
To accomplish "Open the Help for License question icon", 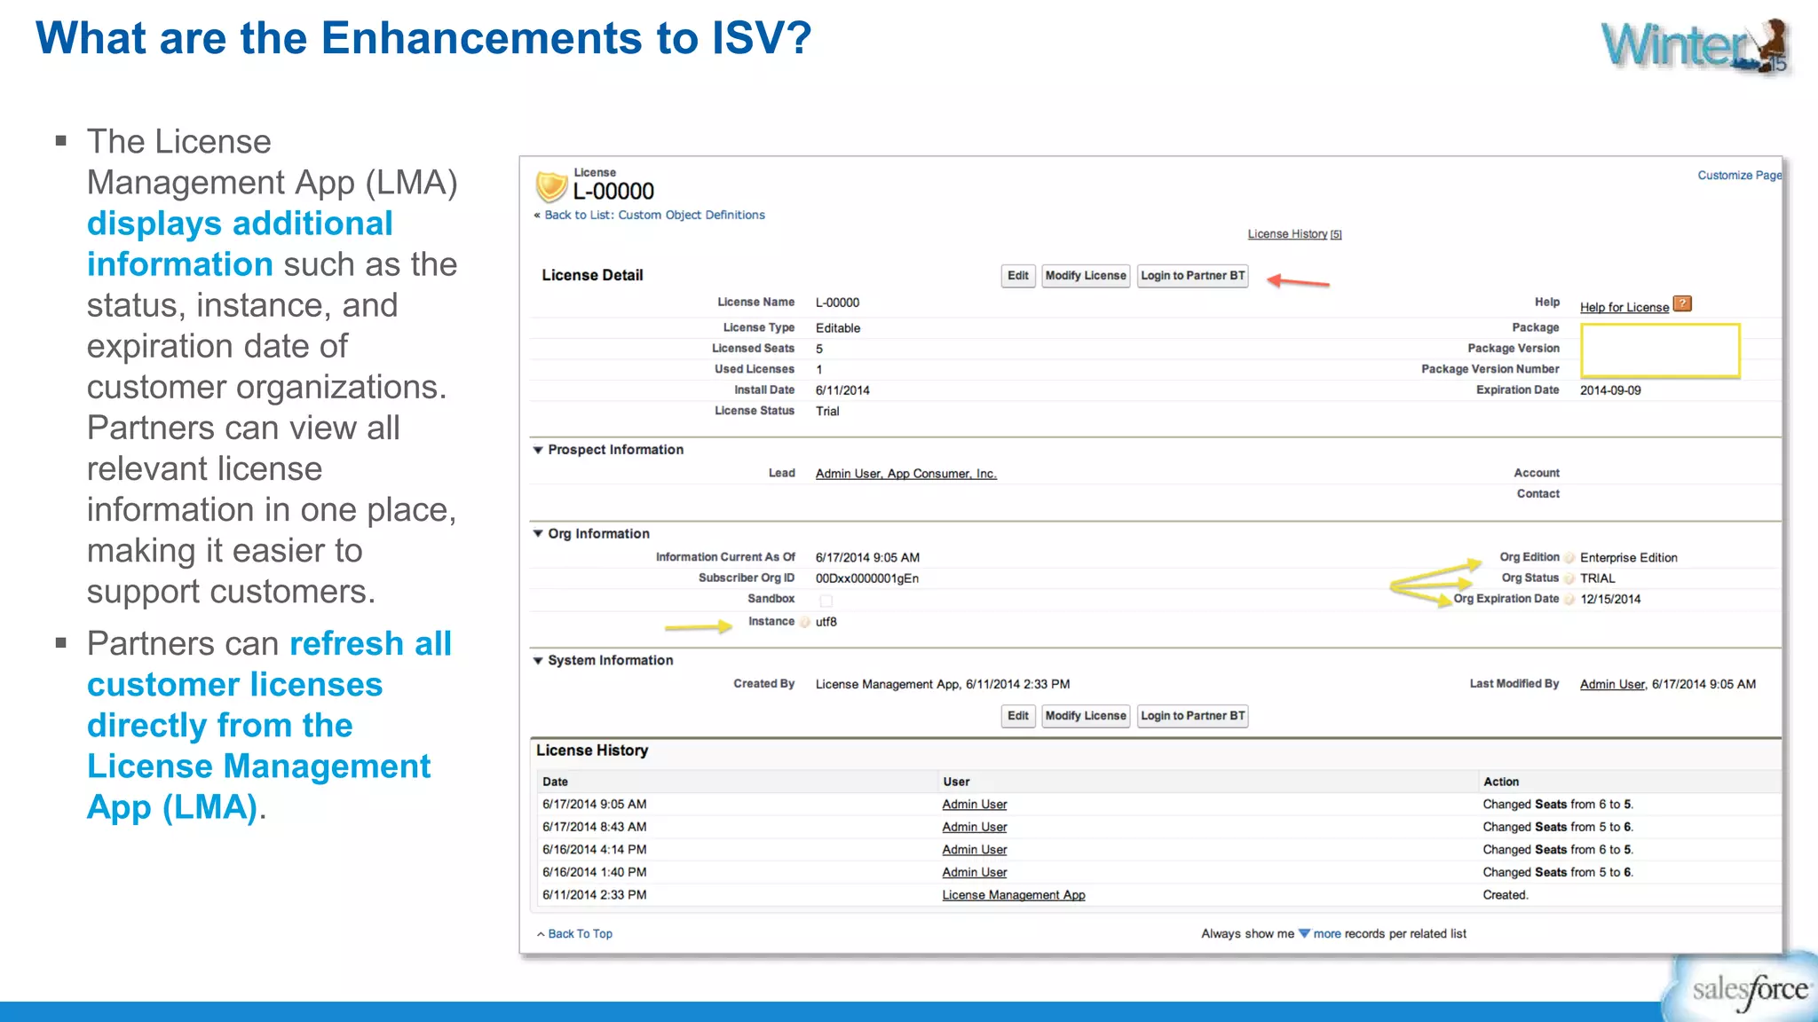I will 1682,303.
